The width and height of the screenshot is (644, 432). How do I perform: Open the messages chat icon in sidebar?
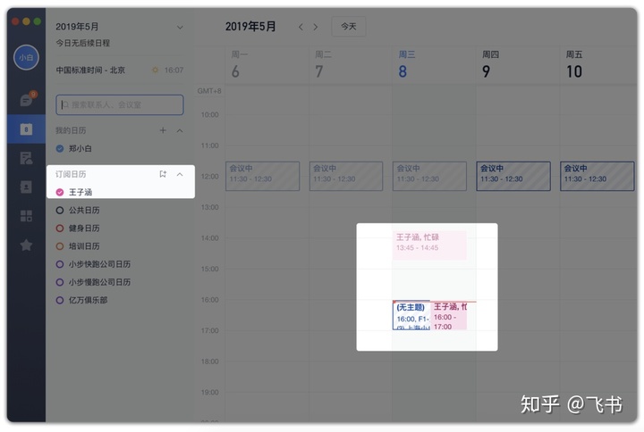click(27, 100)
